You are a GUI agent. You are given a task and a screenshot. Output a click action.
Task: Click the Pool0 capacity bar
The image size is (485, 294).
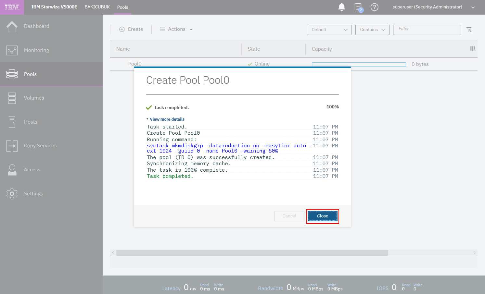(x=359, y=64)
